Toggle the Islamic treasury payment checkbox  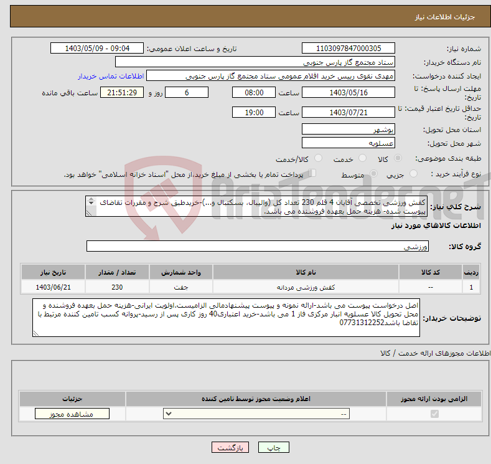(x=312, y=173)
